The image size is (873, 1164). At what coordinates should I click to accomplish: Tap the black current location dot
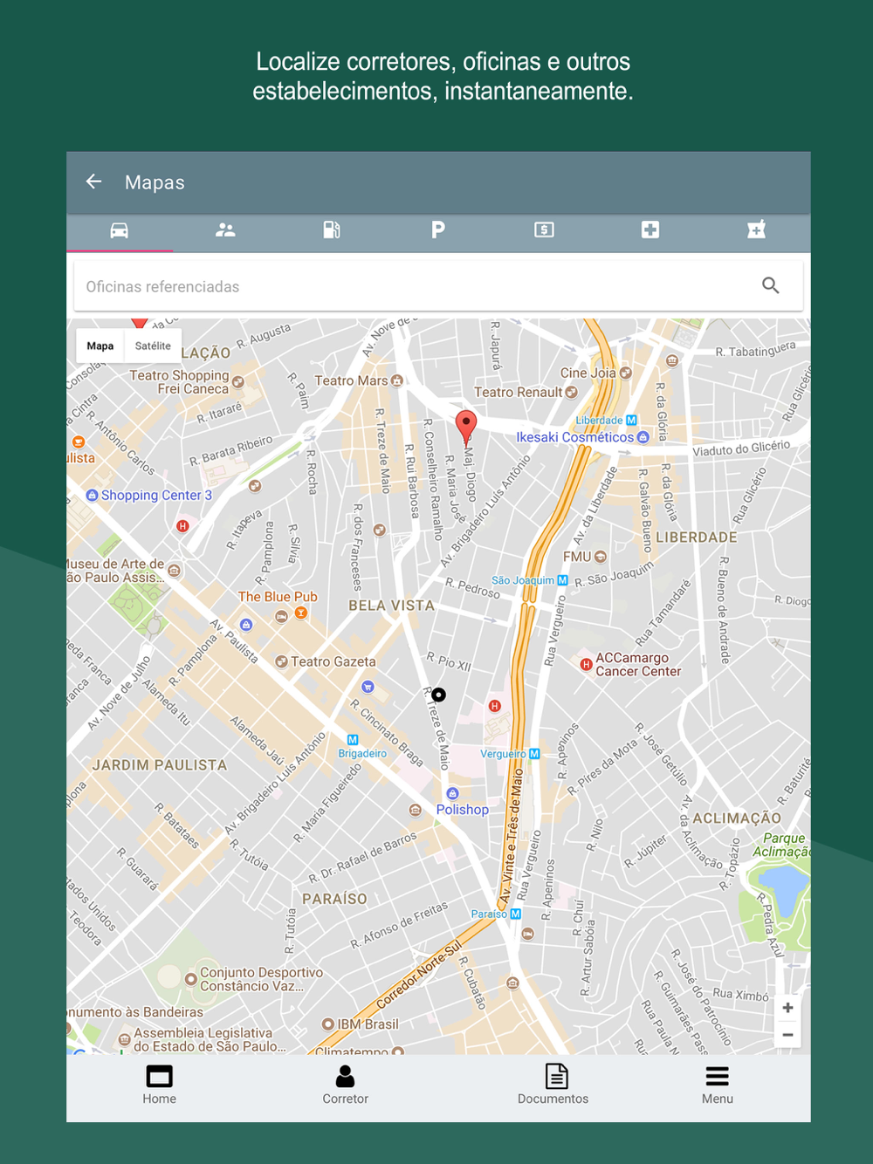coord(439,695)
